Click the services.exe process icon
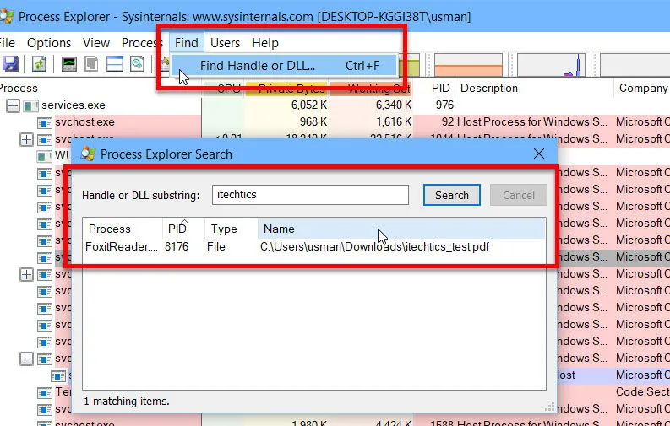Image resolution: width=670 pixels, height=426 pixels. [31, 105]
